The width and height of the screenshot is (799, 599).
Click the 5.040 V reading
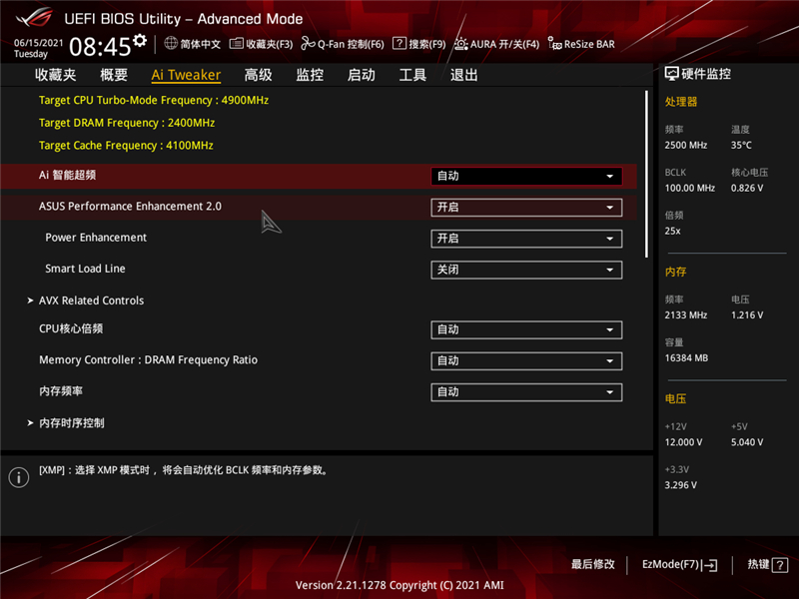[747, 442]
